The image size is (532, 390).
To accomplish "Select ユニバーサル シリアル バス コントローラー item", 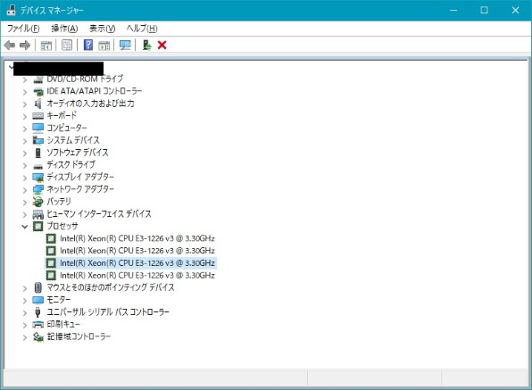I will (x=108, y=311).
